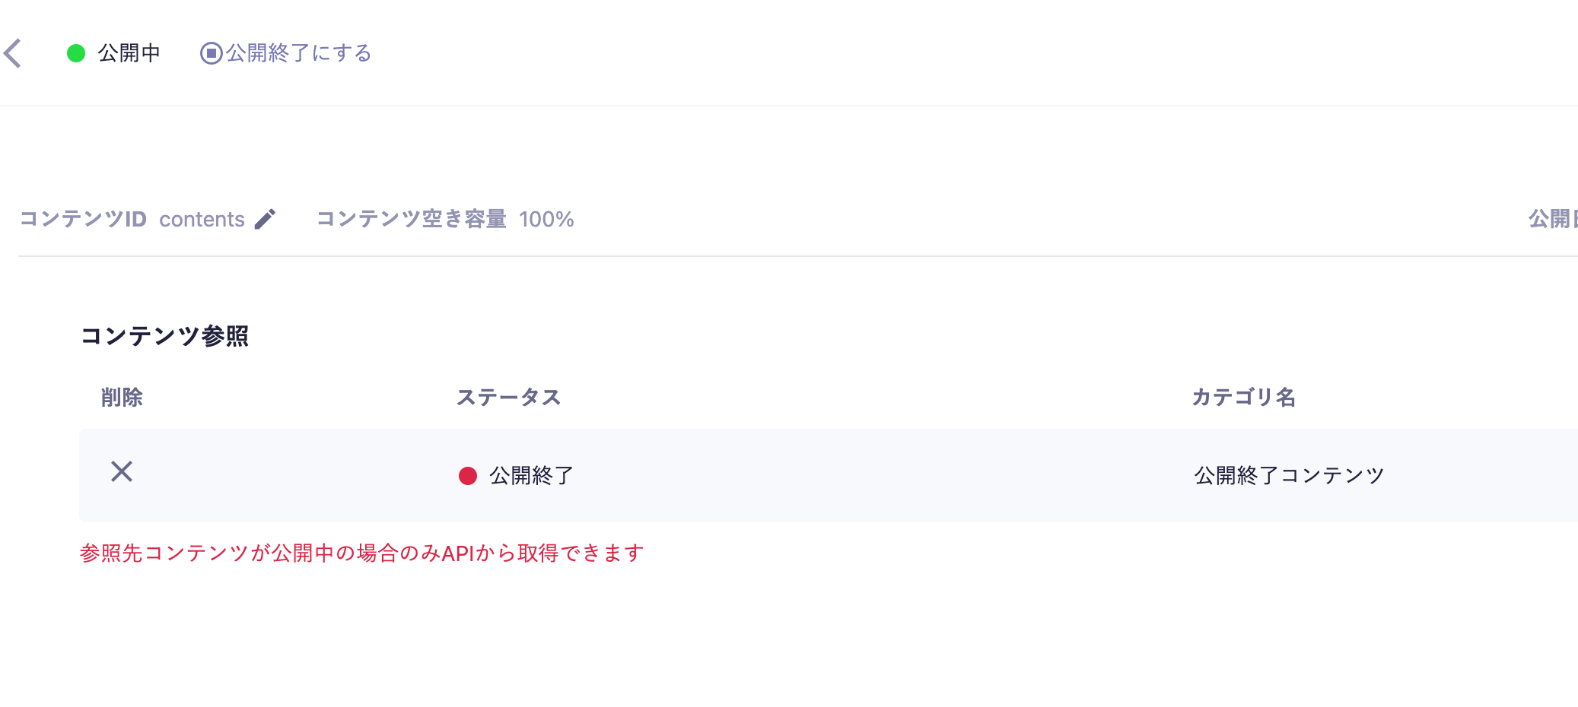Click the 削除 column header
This screenshot has width=1578, height=707.
click(122, 398)
